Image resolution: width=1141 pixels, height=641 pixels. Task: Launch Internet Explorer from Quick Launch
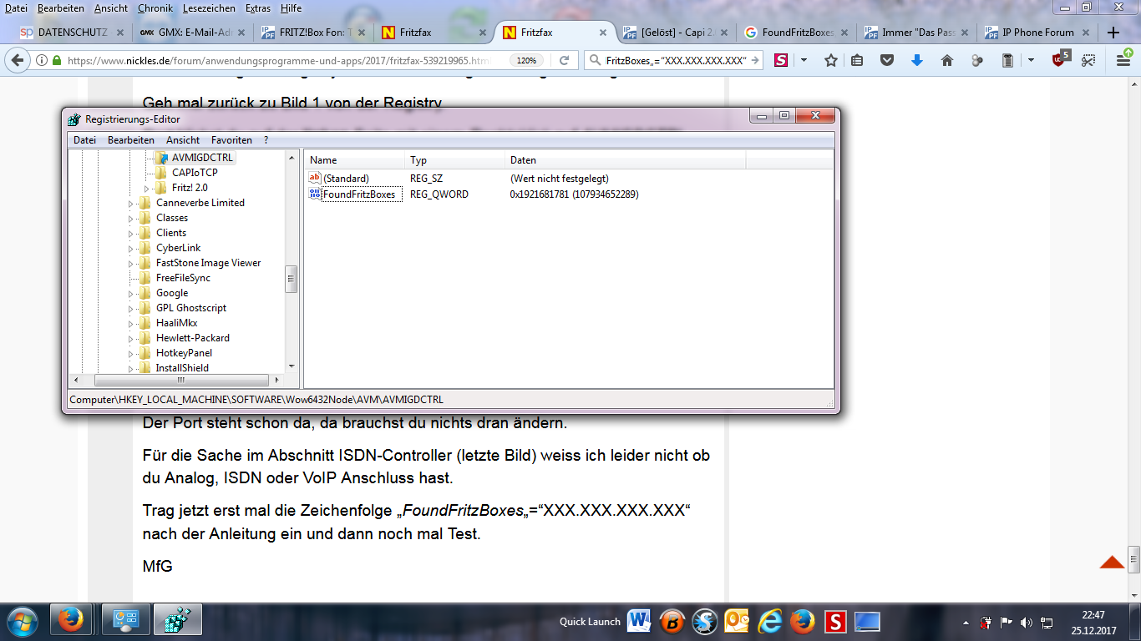(770, 621)
